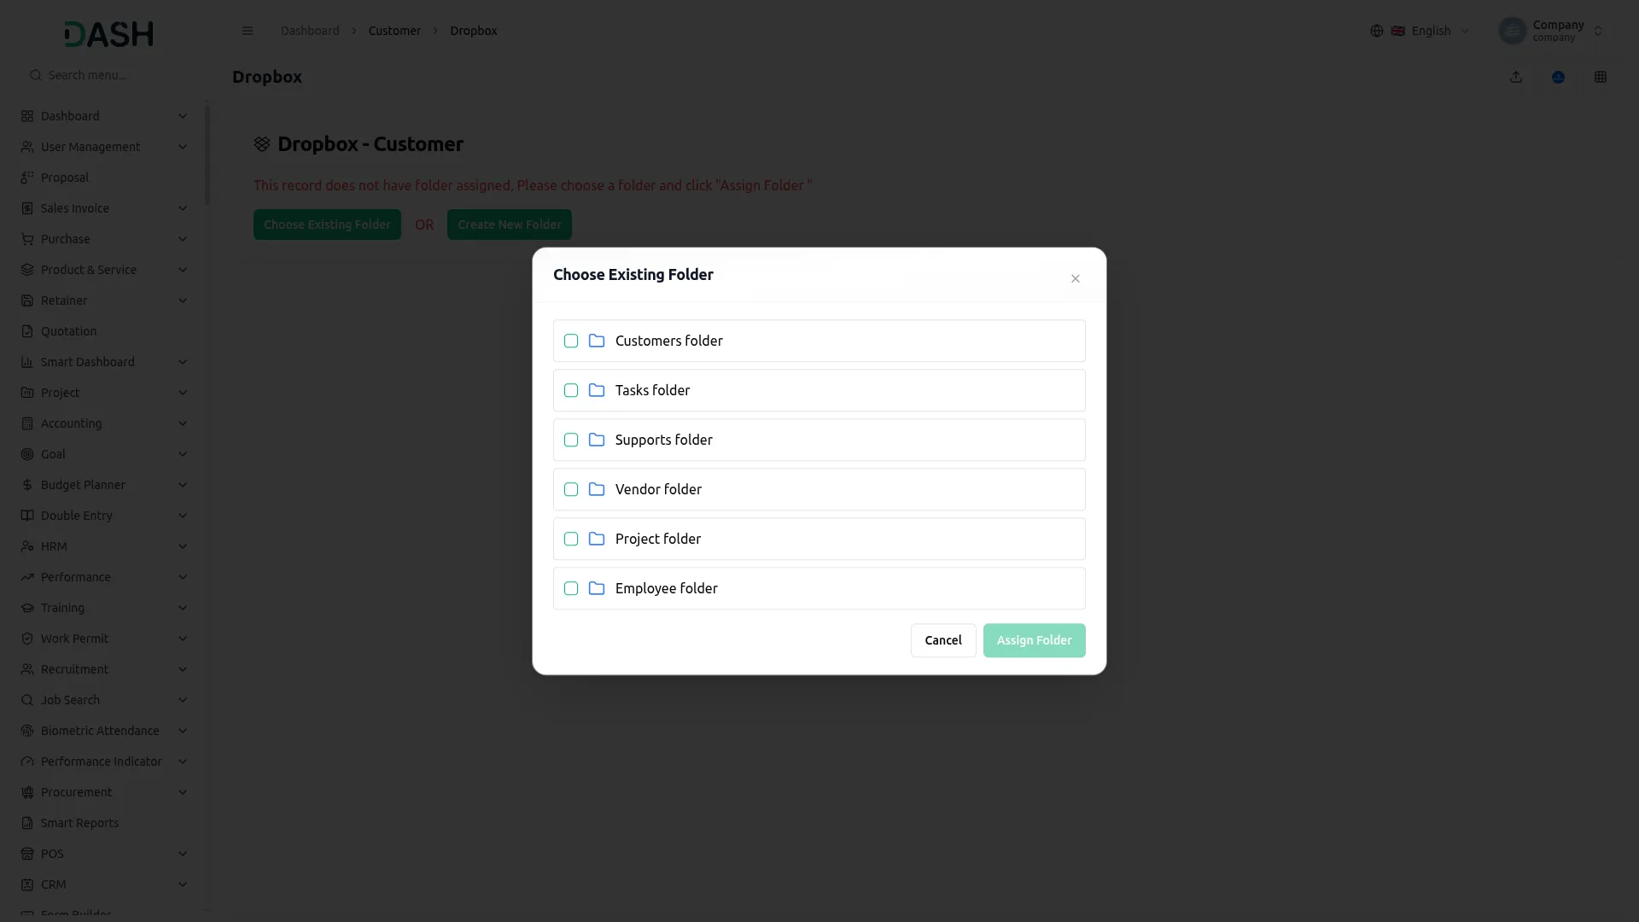Click the Create New Folder button

(510, 225)
